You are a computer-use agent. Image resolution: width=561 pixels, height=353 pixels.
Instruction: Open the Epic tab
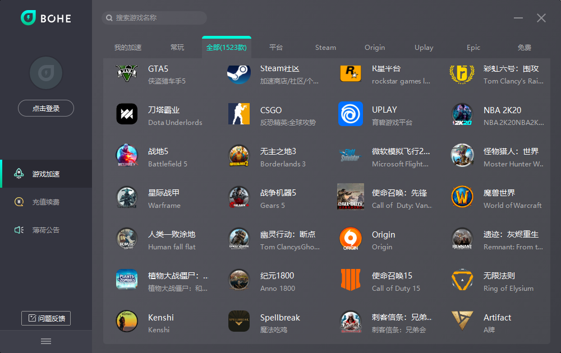click(473, 48)
